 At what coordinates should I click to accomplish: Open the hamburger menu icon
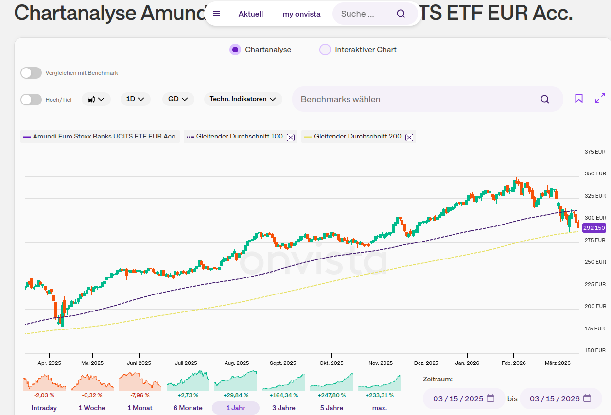(x=217, y=14)
